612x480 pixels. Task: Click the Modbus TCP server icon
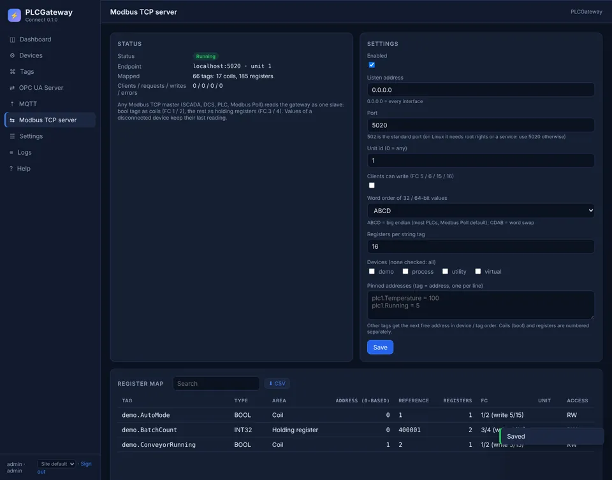[12, 120]
